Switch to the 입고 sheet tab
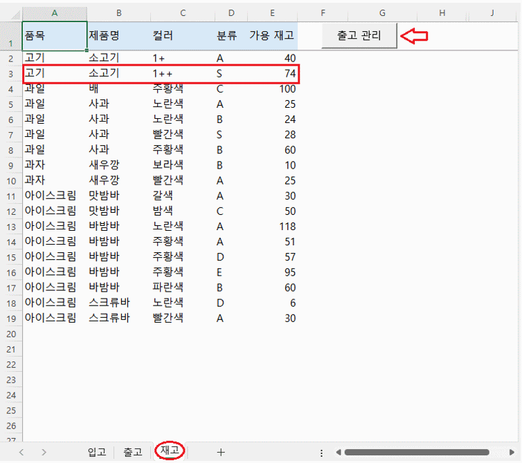 click(97, 452)
